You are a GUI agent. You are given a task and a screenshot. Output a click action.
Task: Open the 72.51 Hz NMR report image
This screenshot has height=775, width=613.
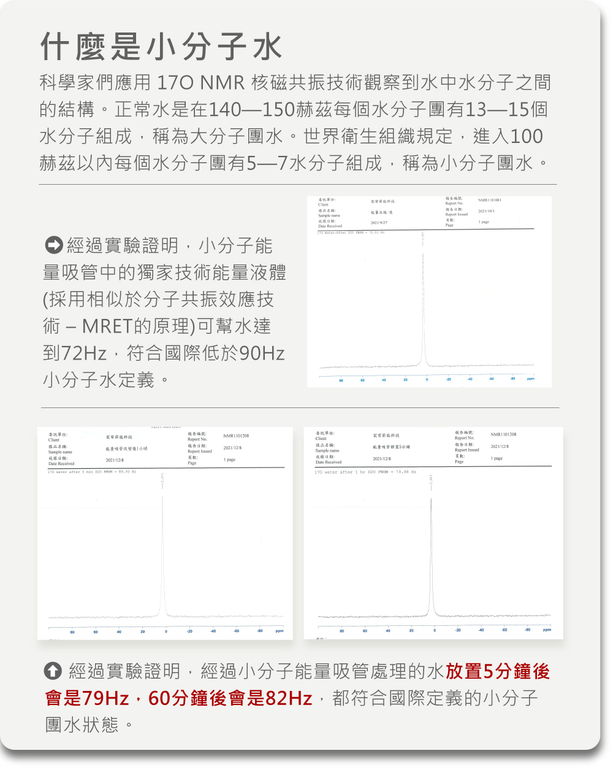pos(429,291)
